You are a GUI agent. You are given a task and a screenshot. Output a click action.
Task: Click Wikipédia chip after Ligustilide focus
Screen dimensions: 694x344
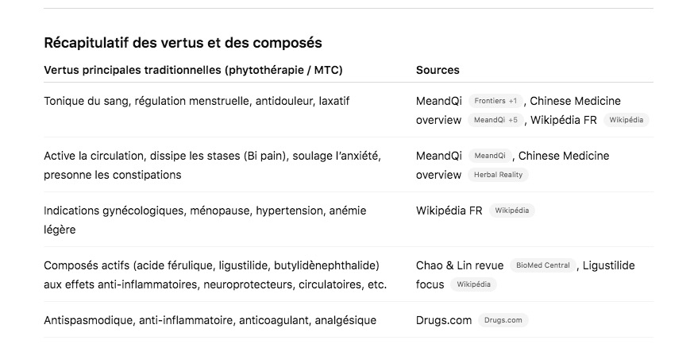click(x=473, y=284)
